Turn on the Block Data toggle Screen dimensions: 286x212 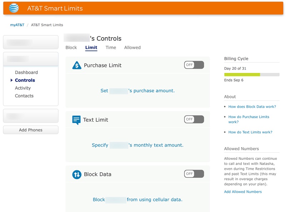tap(194, 174)
